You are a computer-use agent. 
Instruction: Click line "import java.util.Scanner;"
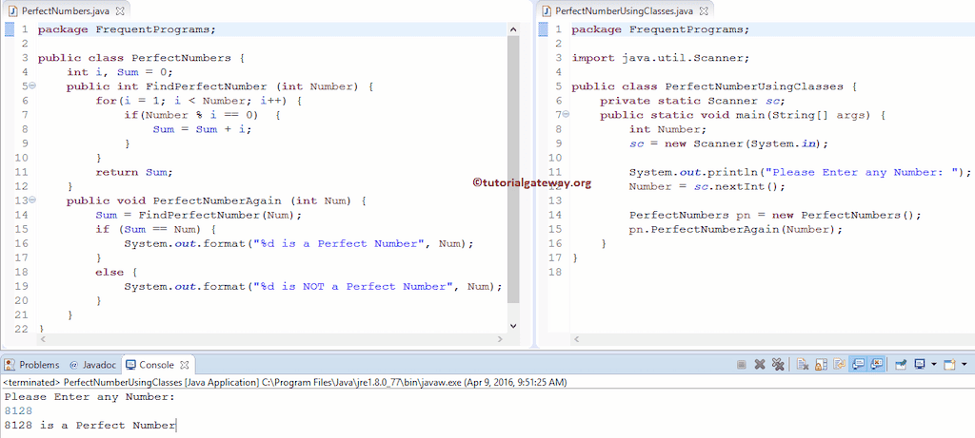tap(661, 58)
